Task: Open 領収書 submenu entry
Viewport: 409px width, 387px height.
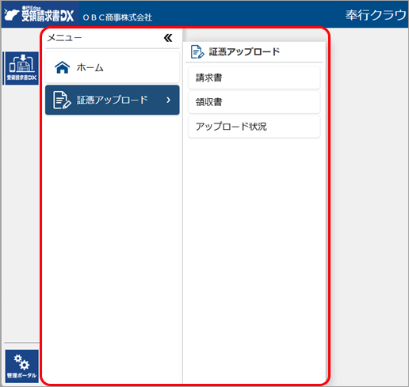Action: 254,102
